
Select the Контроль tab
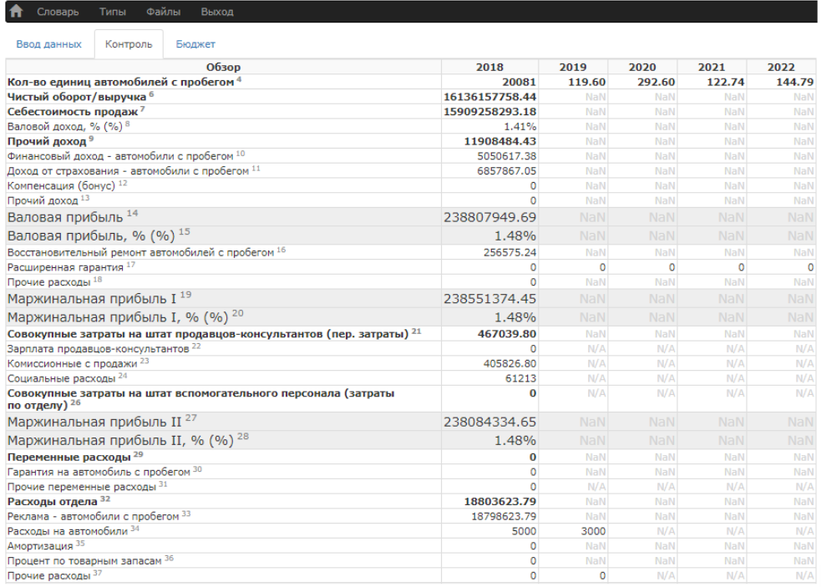[x=129, y=44]
